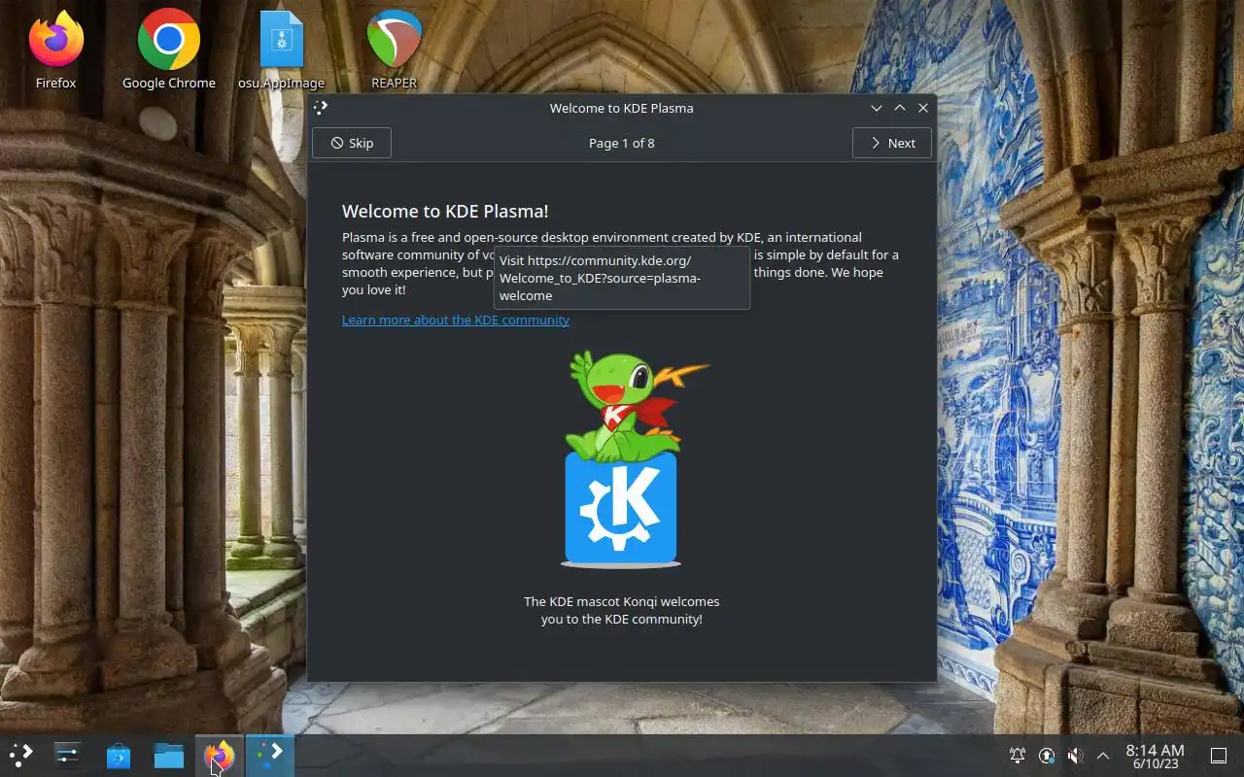Launch the Discover software center from taskbar
1244x777 pixels.
tap(119, 755)
